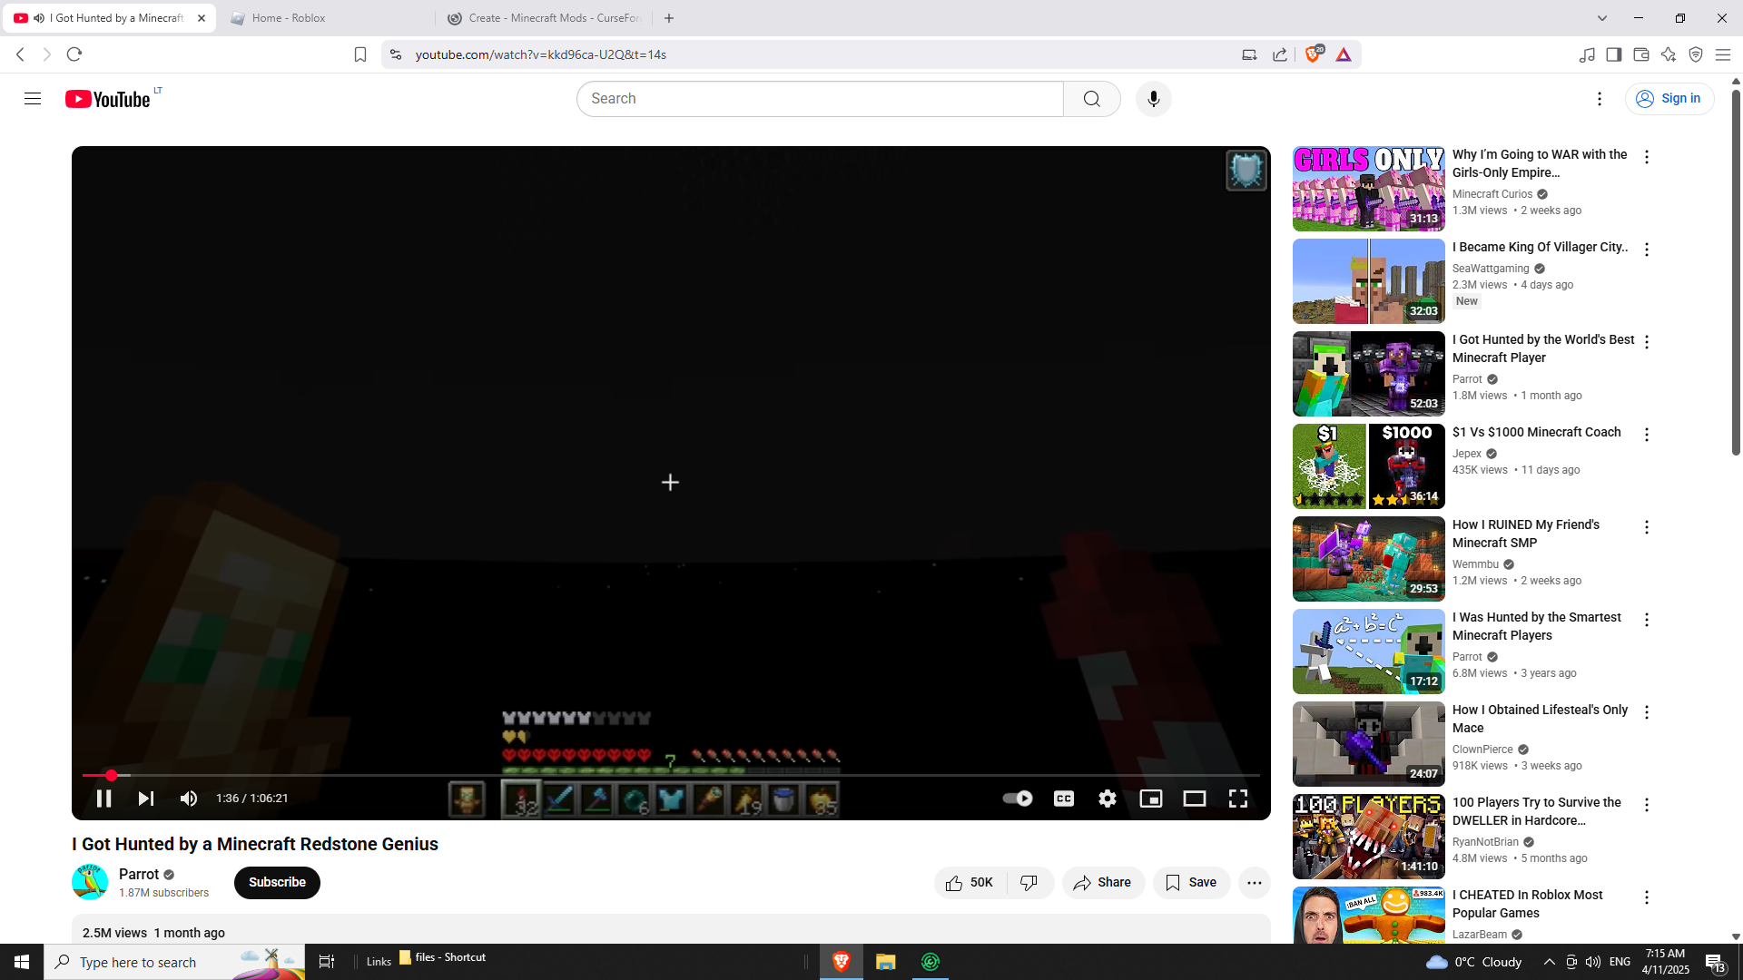Search with your voice microphone
This screenshot has width=1743, height=980.
(1153, 99)
